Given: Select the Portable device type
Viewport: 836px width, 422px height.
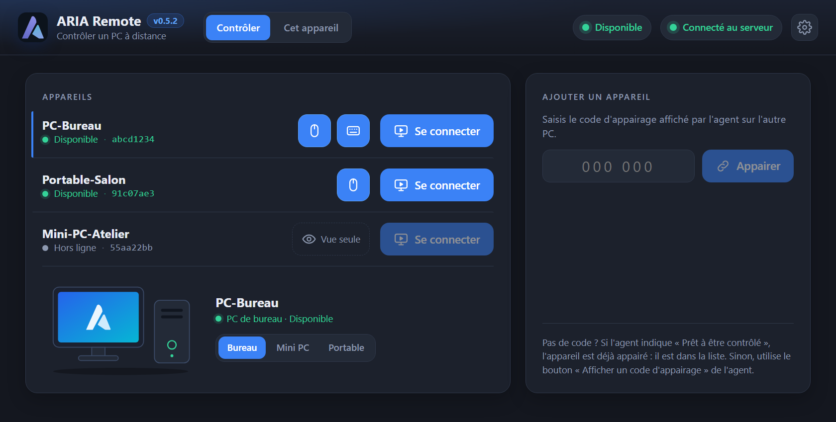Looking at the screenshot, I should point(346,348).
